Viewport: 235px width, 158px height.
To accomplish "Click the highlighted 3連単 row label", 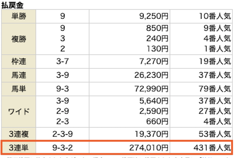I will [x=19, y=147].
